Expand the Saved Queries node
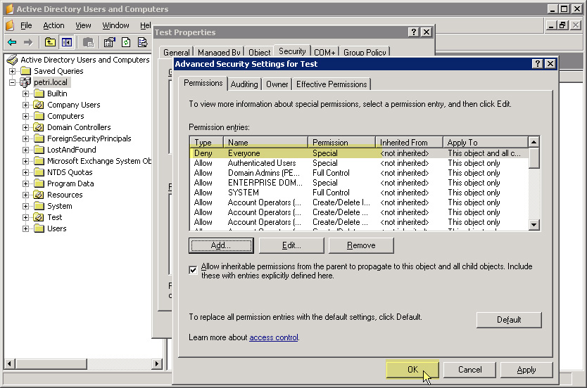 (x=13, y=71)
